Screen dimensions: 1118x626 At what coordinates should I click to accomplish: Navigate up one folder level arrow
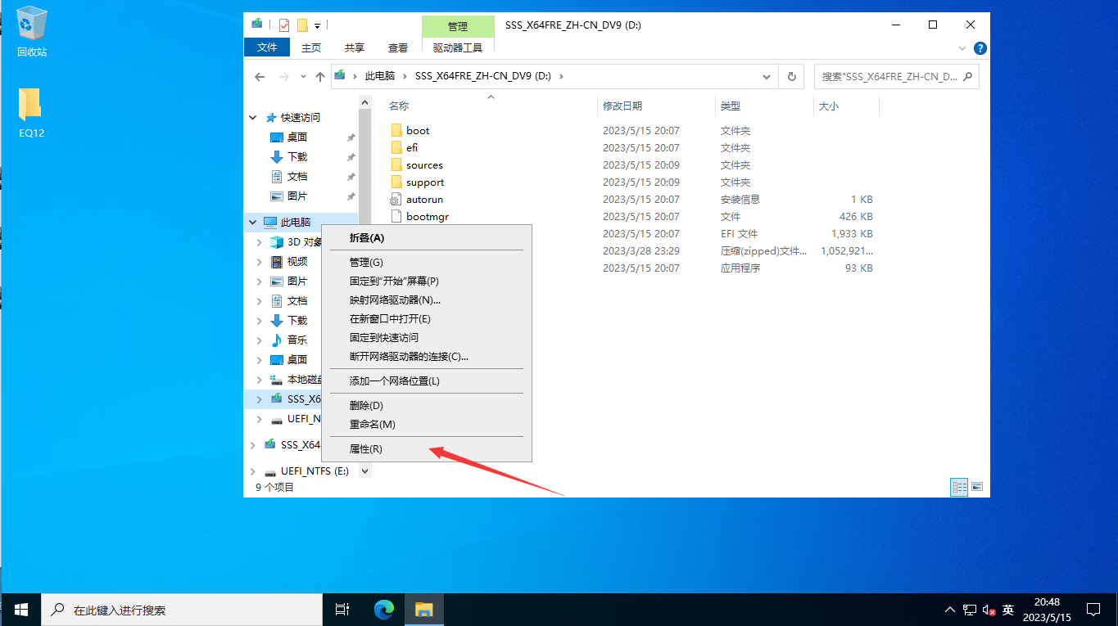320,77
